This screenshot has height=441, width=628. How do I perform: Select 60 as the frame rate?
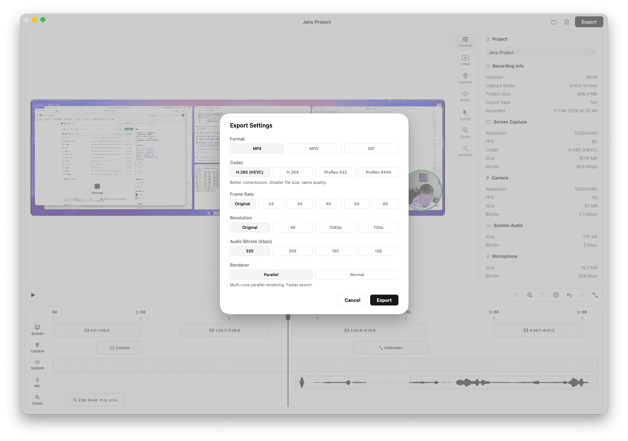[x=385, y=204]
